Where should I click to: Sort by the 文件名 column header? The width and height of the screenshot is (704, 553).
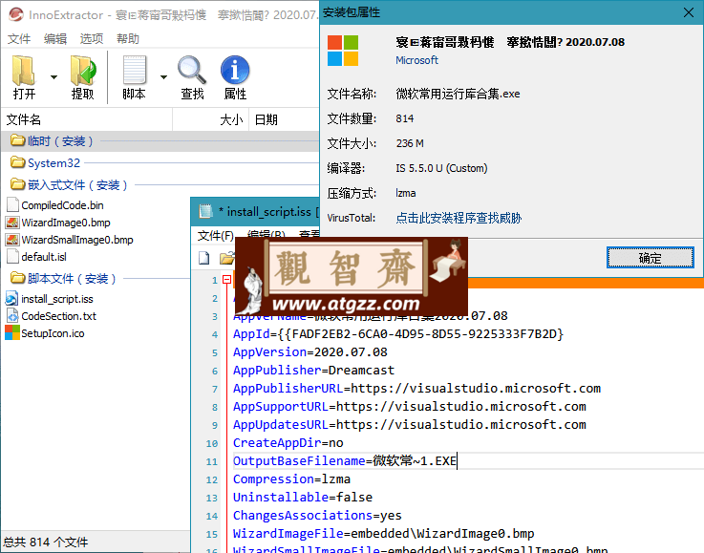(x=87, y=119)
